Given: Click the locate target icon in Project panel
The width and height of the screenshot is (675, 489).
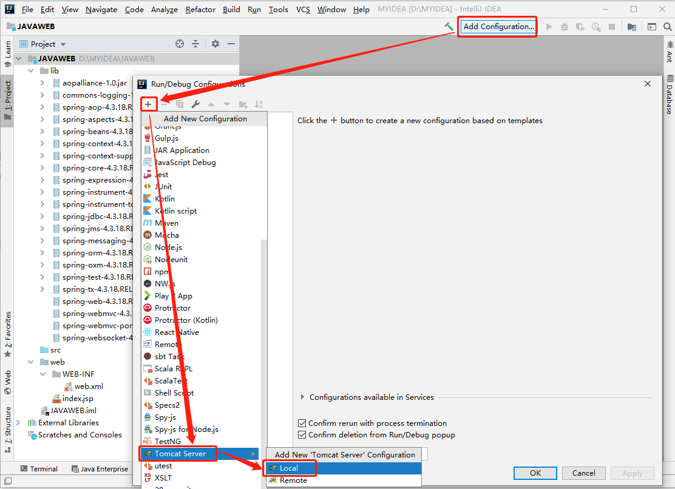Looking at the screenshot, I should (x=180, y=44).
